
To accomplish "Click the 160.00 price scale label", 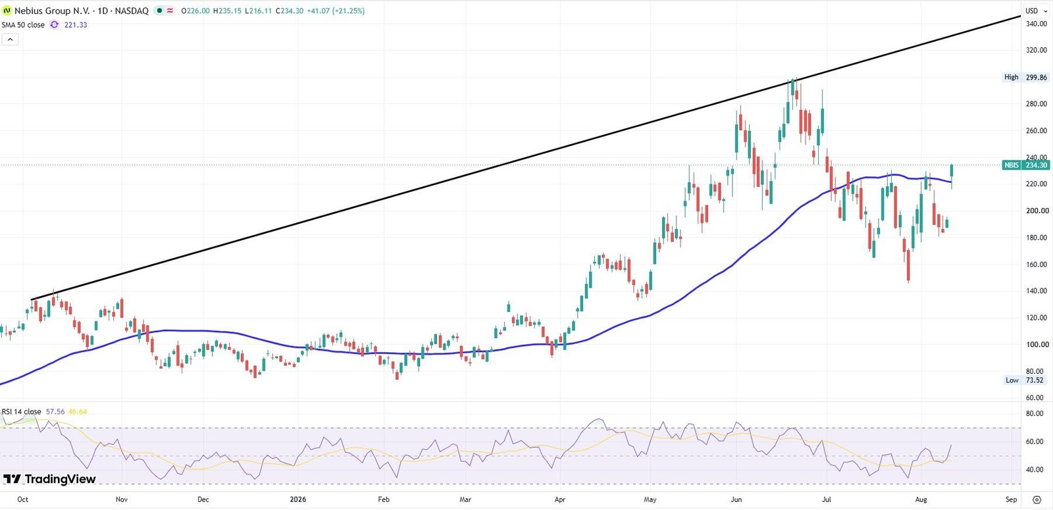I will tap(1037, 265).
